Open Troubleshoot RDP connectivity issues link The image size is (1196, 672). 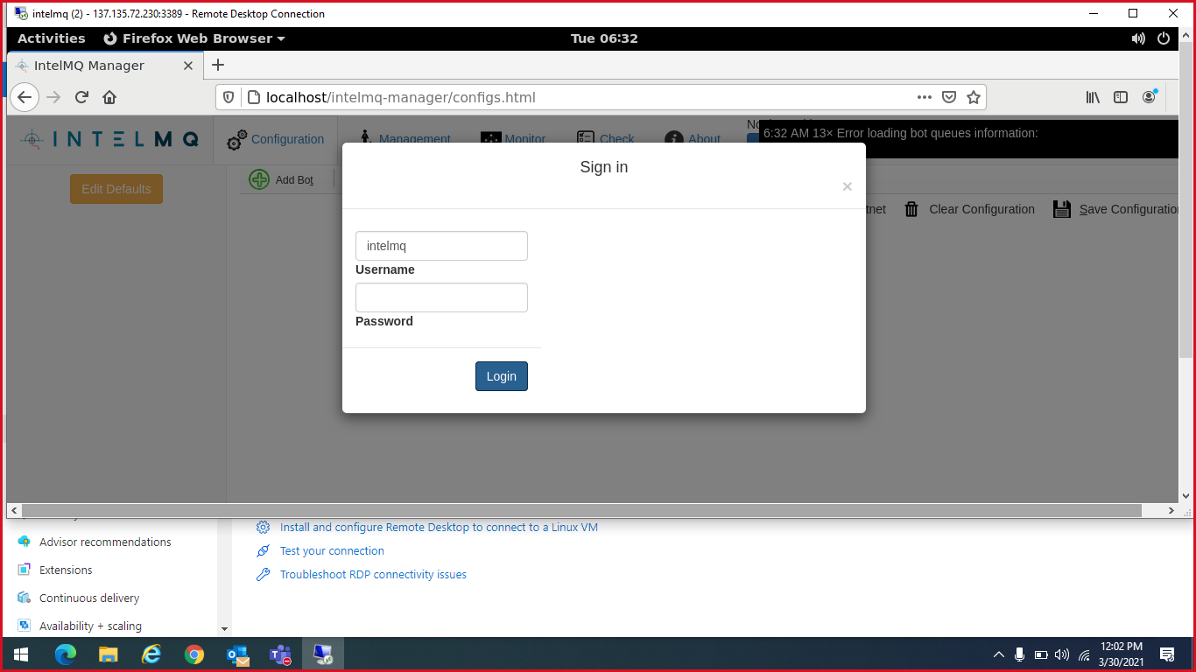click(x=373, y=575)
